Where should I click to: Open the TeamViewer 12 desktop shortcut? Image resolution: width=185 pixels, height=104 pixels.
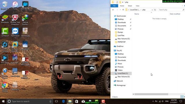click(x=15, y=33)
